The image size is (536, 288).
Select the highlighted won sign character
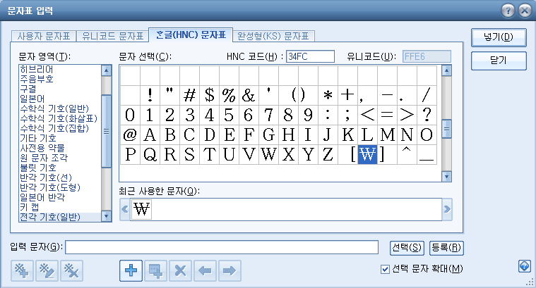click(x=367, y=154)
